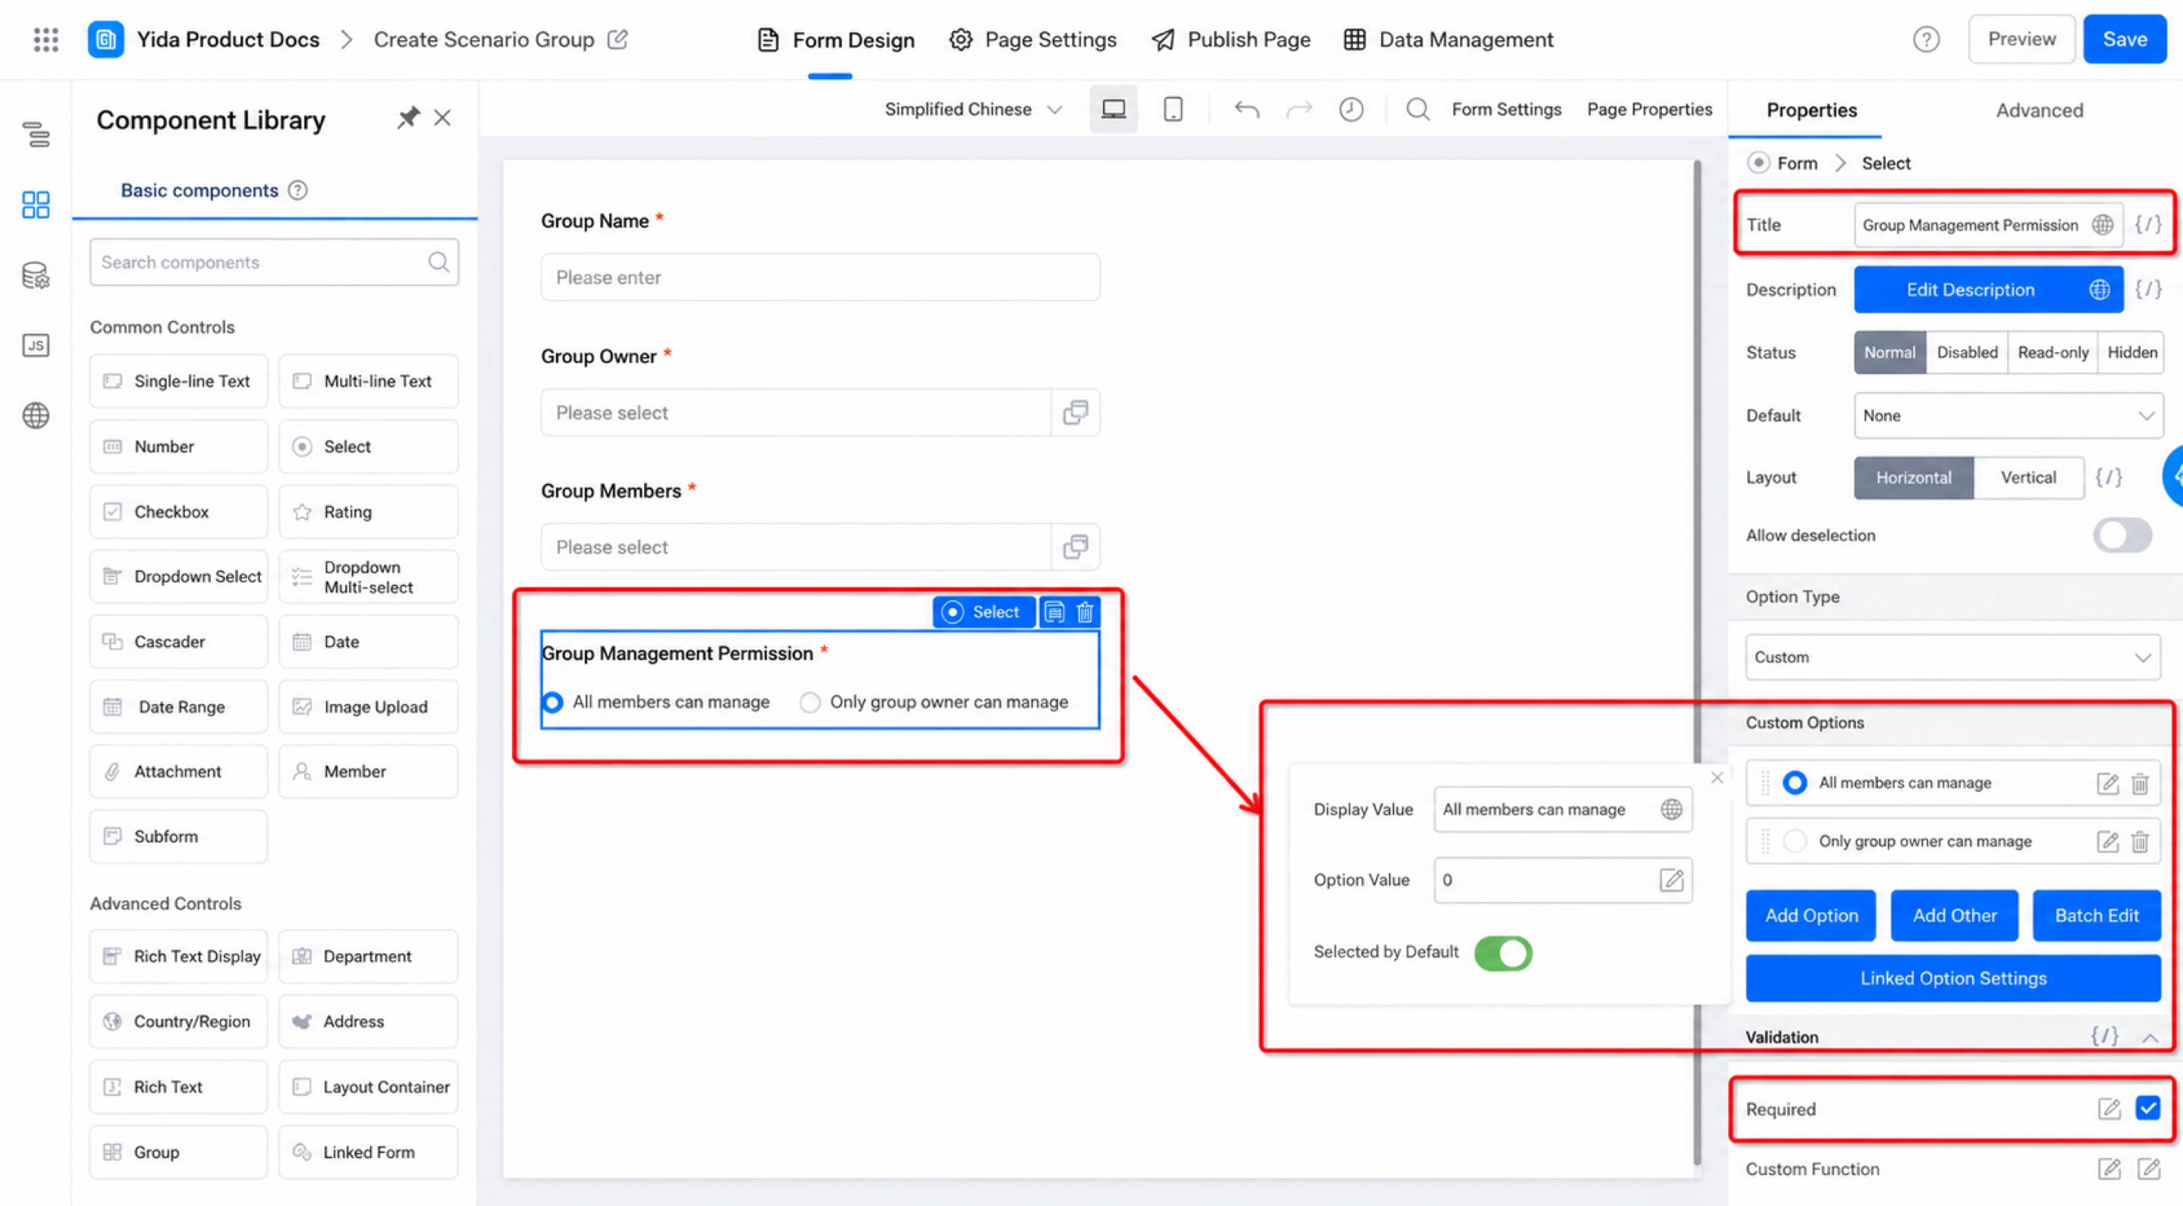
Task: Click the apps grid icon at top left
Action: pos(46,39)
